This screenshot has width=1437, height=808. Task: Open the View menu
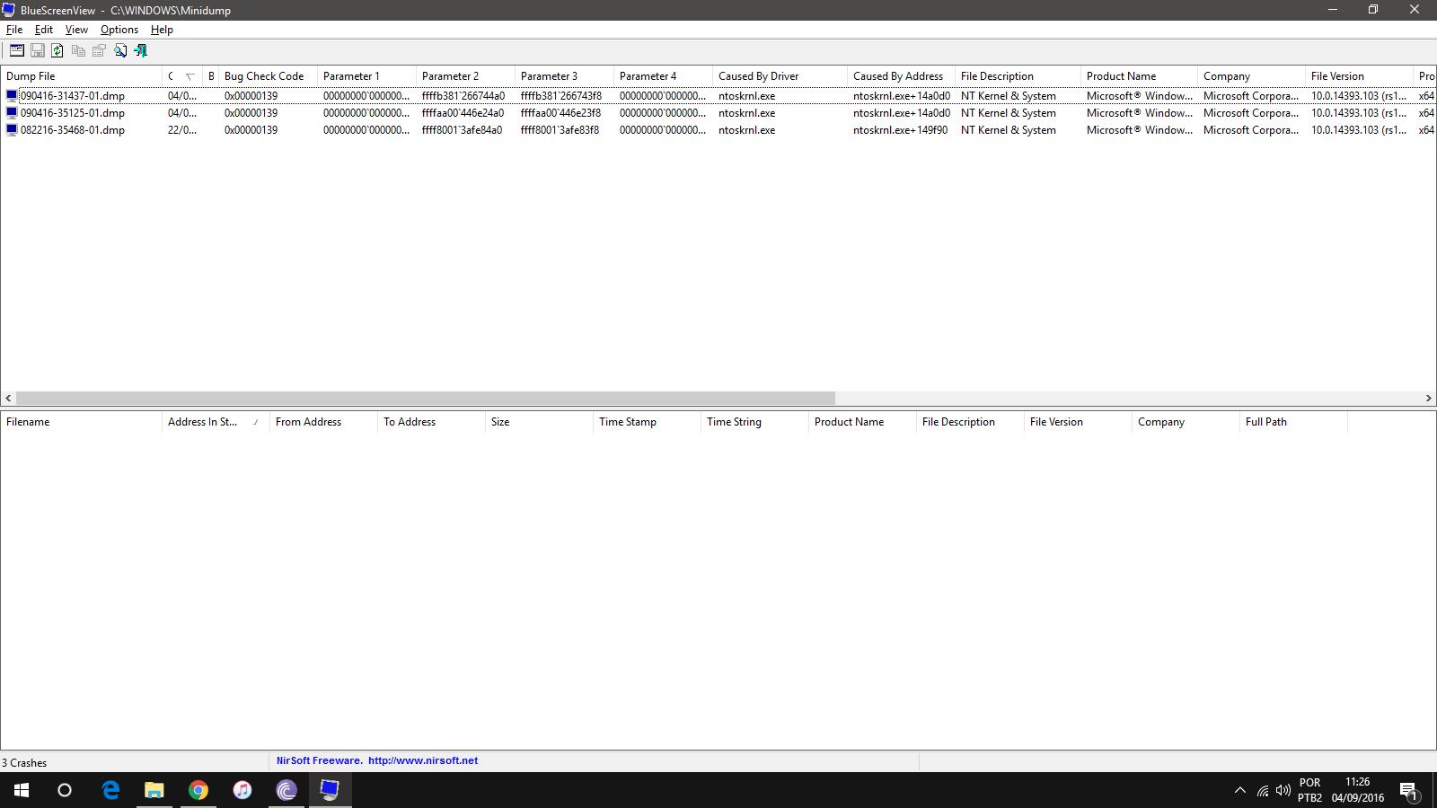76,30
